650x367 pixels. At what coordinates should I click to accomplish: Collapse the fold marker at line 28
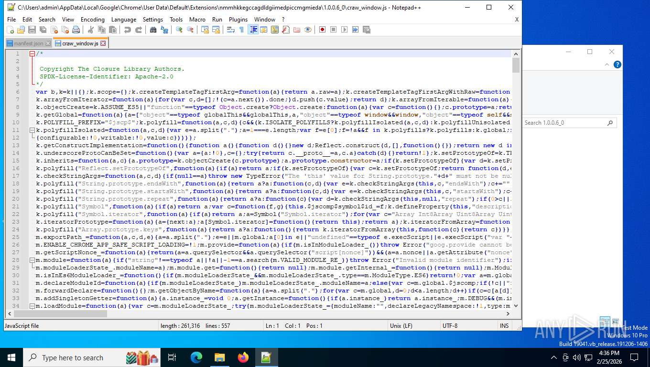pyautogui.click(x=32, y=260)
